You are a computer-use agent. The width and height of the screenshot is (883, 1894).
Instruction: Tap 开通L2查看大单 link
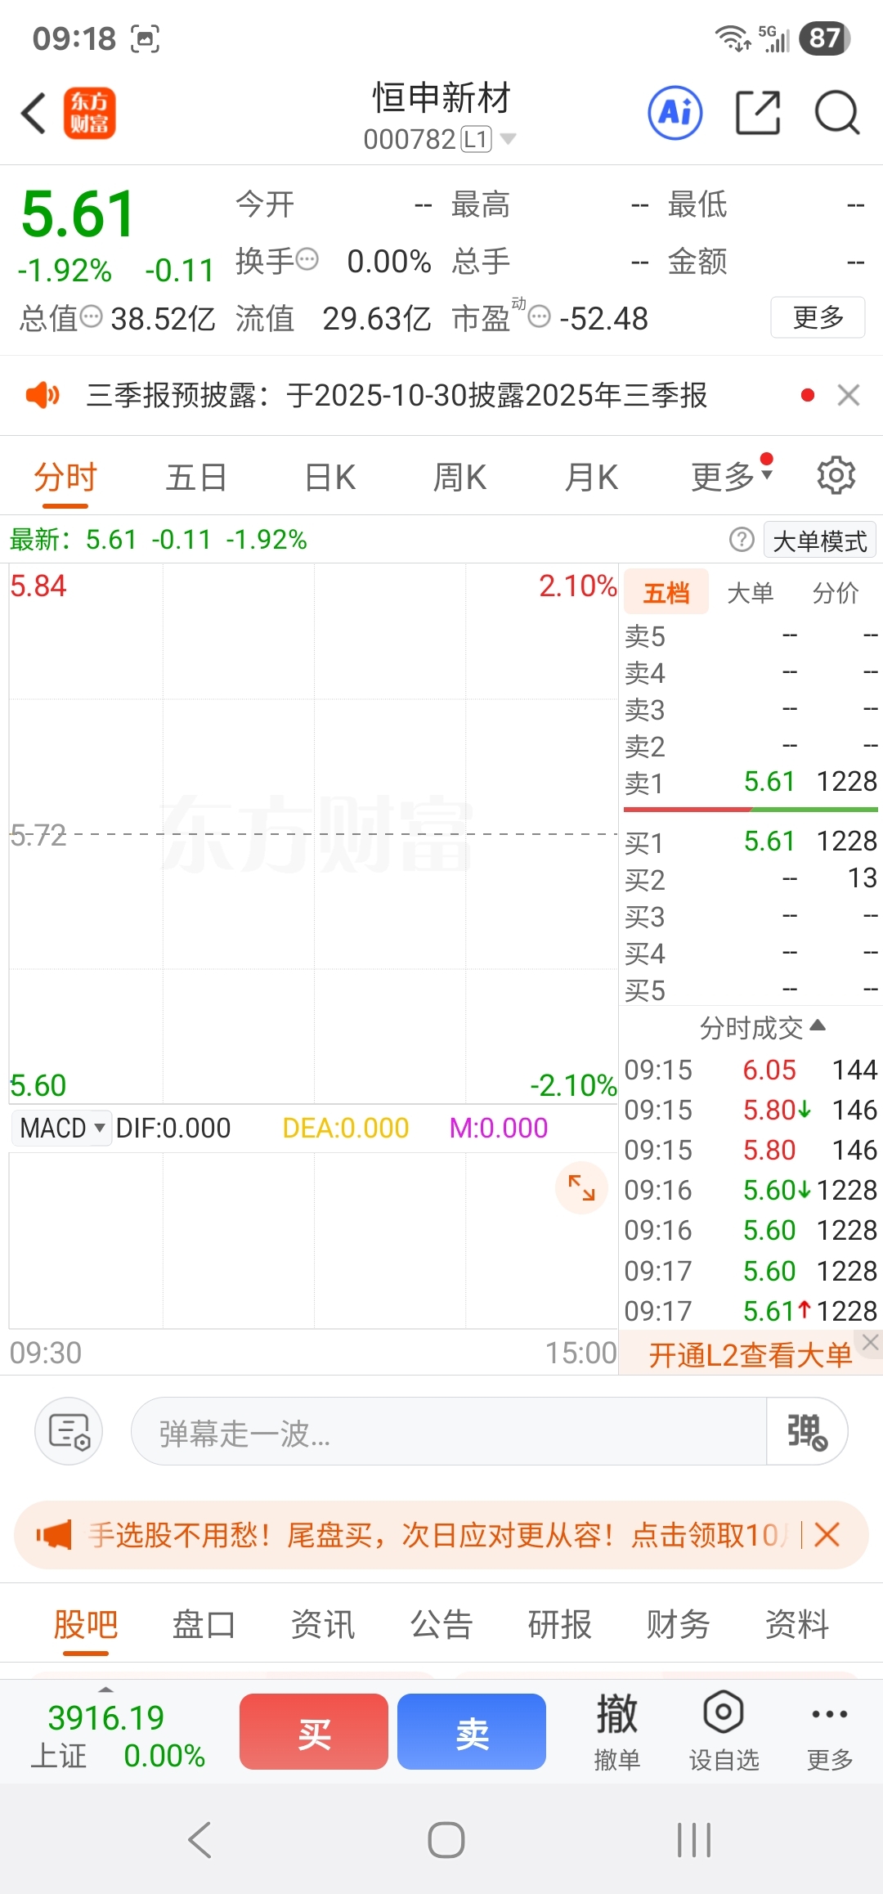(x=749, y=1355)
